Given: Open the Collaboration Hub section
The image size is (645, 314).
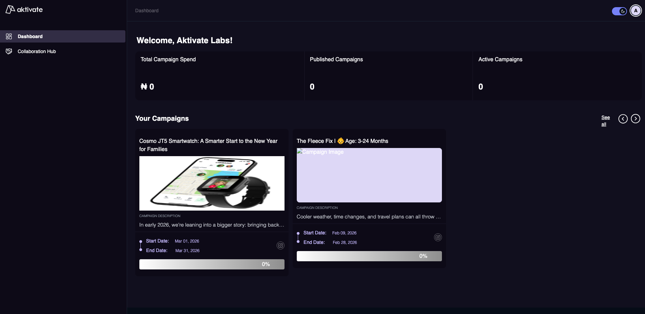Looking at the screenshot, I should coord(36,51).
